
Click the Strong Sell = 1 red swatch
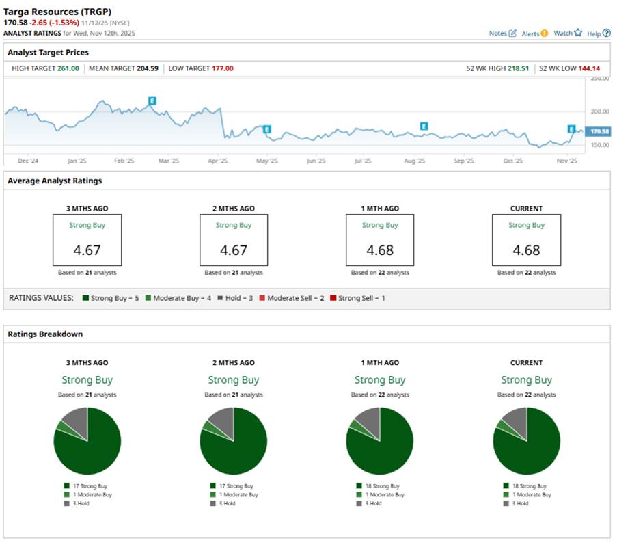pos(333,299)
